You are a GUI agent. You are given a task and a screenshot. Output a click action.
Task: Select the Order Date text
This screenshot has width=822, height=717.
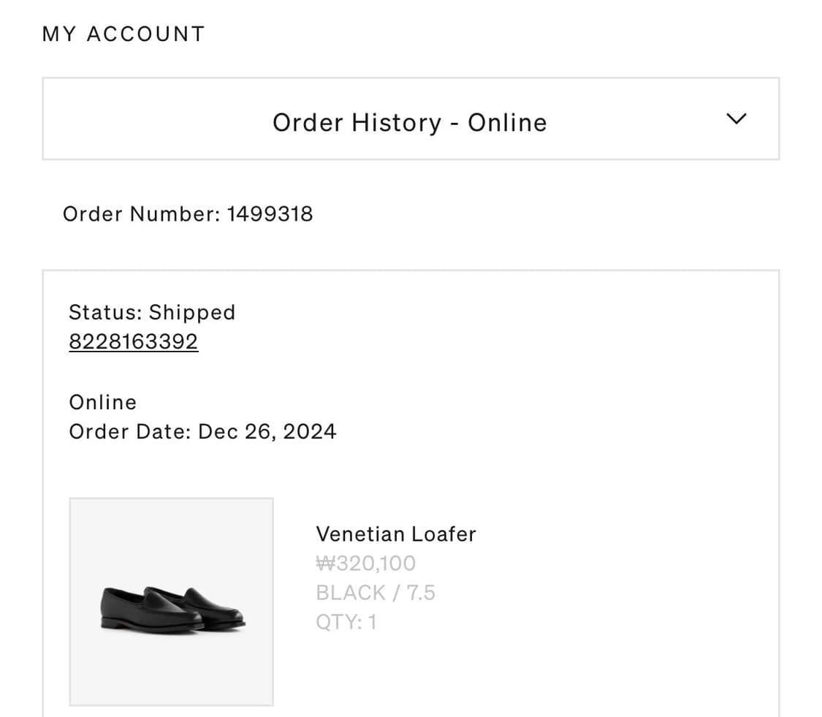click(202, 431)
